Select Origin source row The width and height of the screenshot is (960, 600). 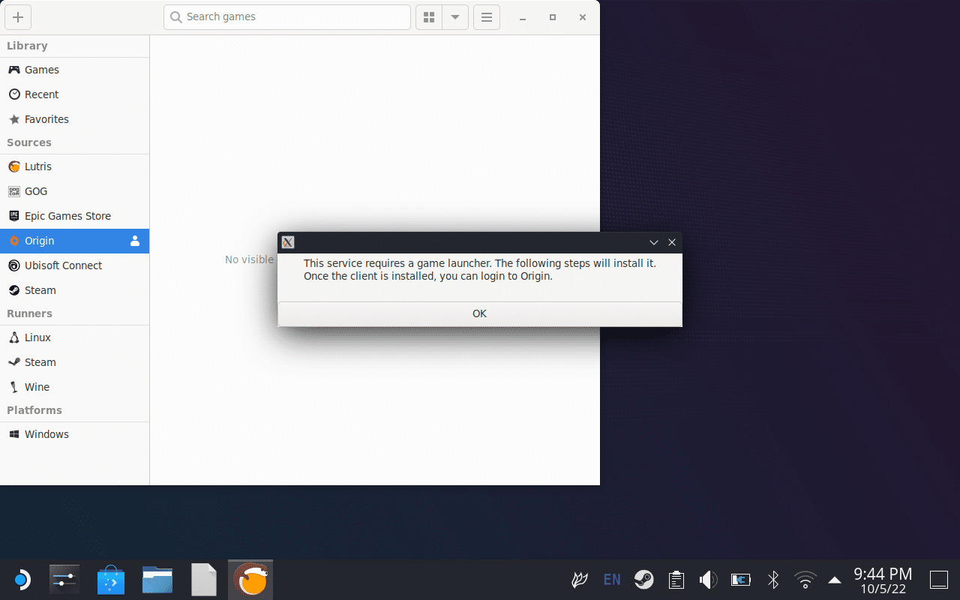[x=74, y=241]
